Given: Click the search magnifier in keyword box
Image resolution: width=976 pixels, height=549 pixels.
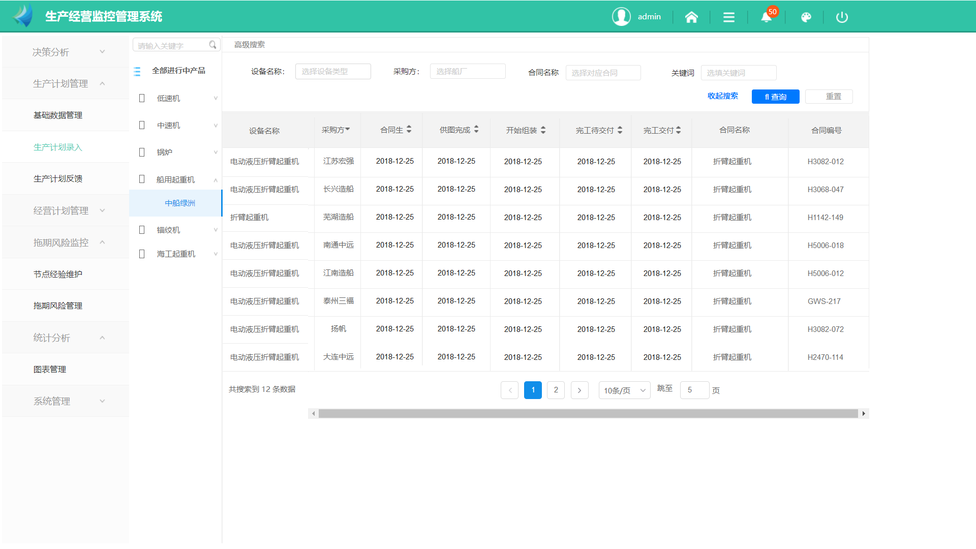Looking at the screenshot, I should [212, 45].
